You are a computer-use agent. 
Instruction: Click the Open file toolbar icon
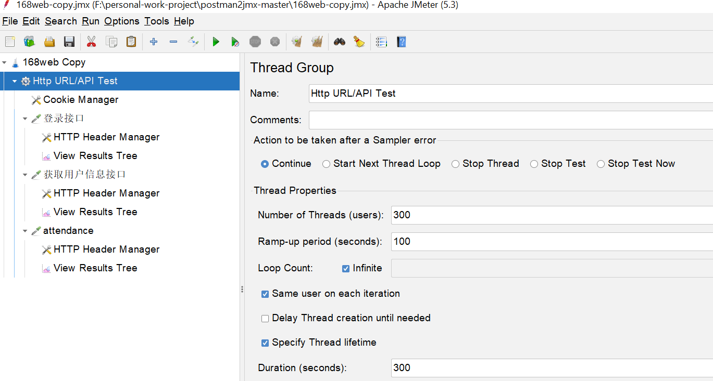pos(49,42)
